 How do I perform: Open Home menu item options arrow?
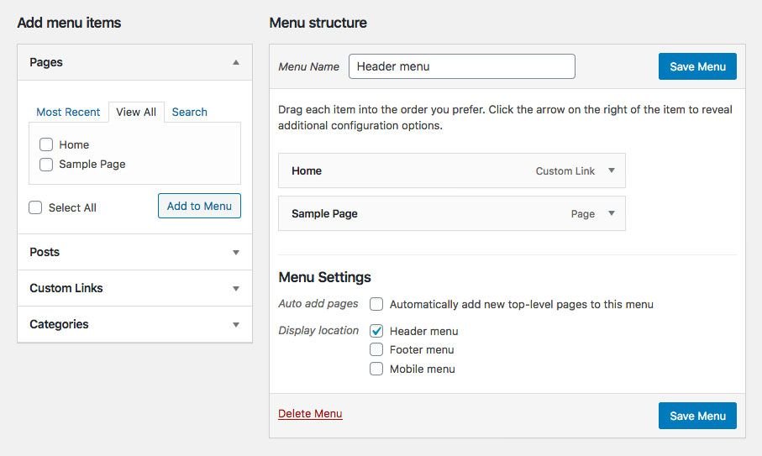coord(612,170)
